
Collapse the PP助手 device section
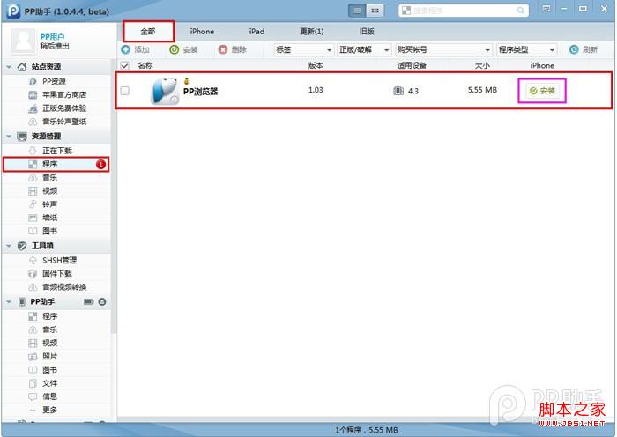click(9, 301)
